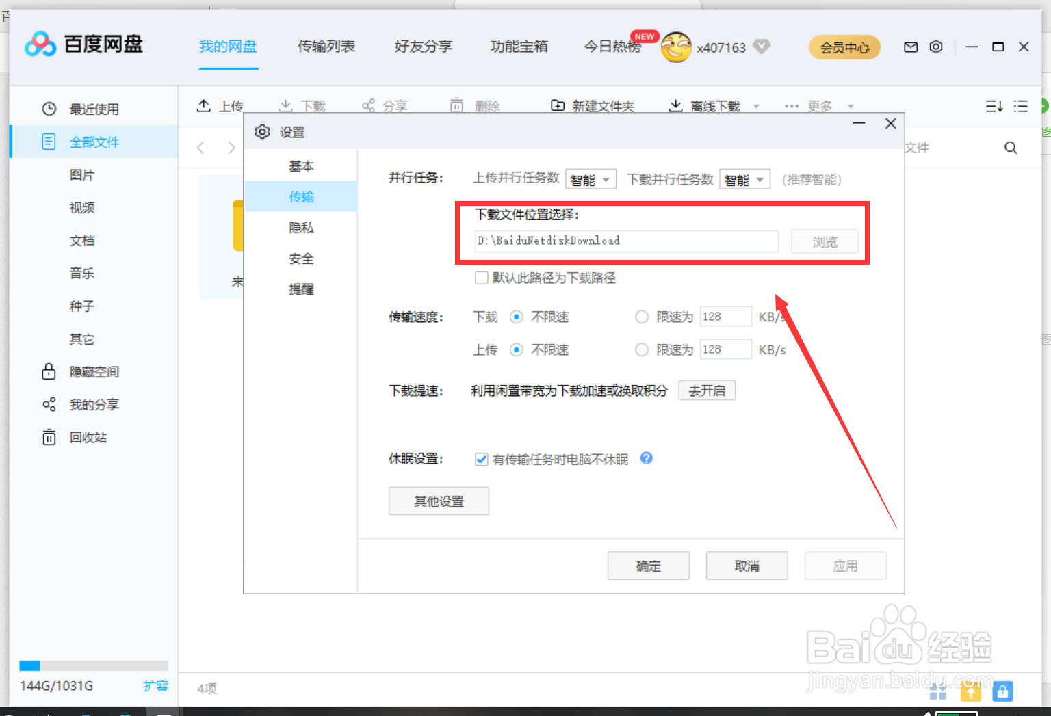Image resolution: width=1051 pixels, height=716 pixels.
Task: Switch to list view icon
Action: [1021, 106]
